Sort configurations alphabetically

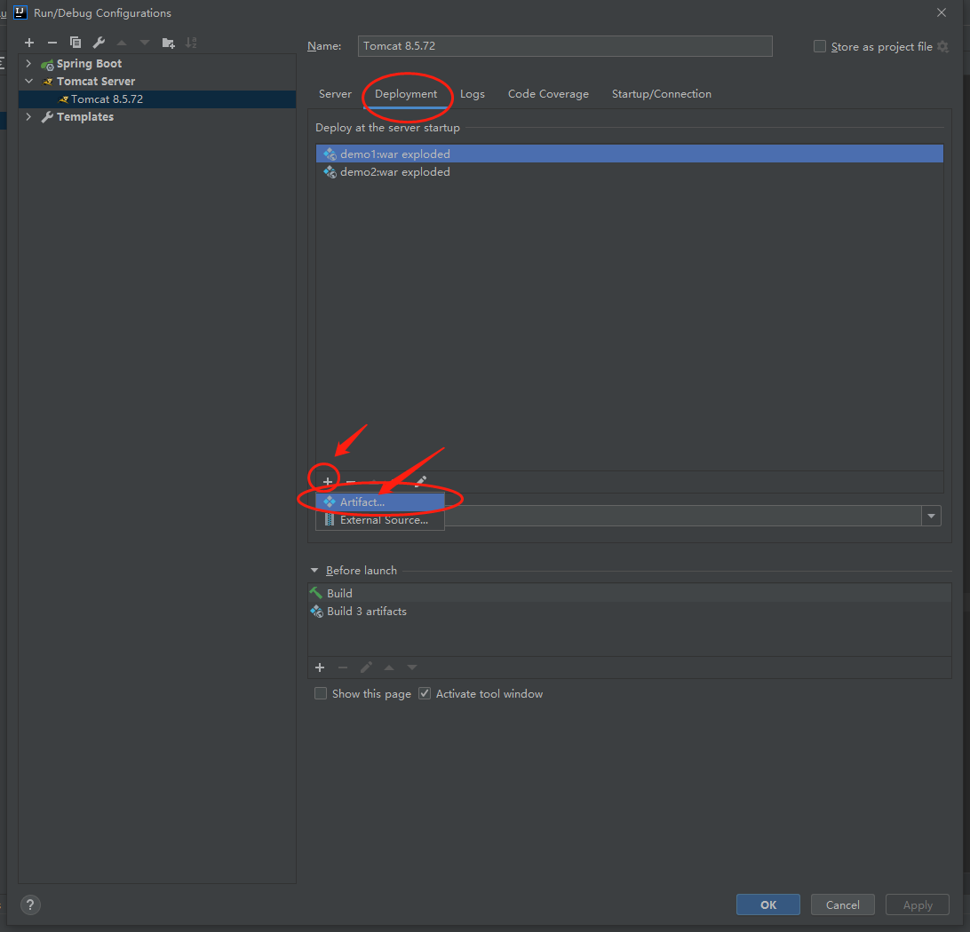(x=191, y=43)
